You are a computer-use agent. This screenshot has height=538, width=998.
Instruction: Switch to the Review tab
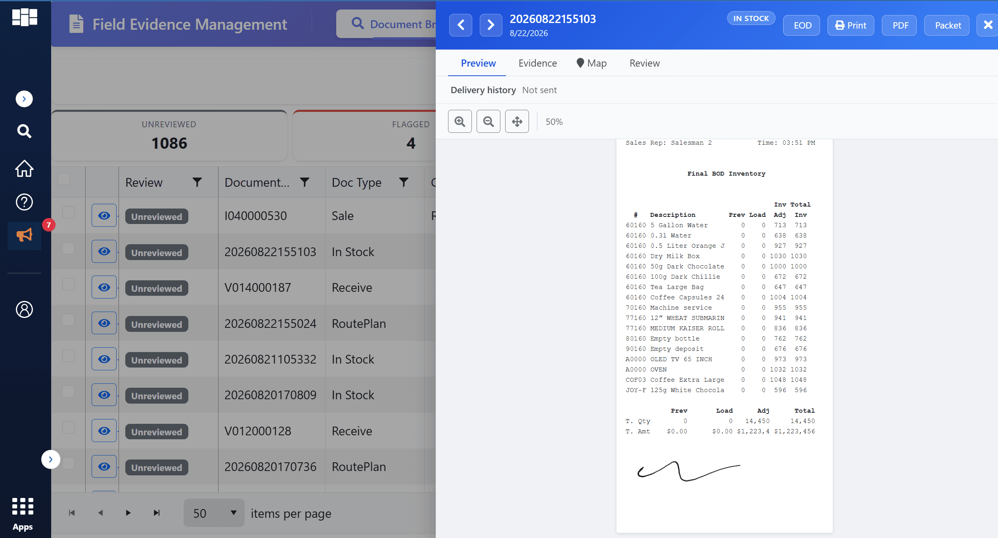(x=644, y=63)
